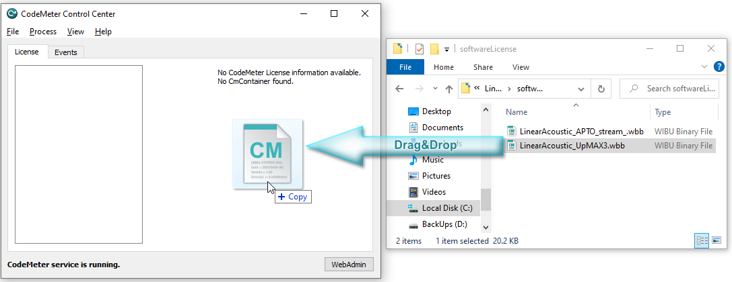Open the Home ribbon tab
This screenshot has height=282, width=732.
(x=444, y=67)
